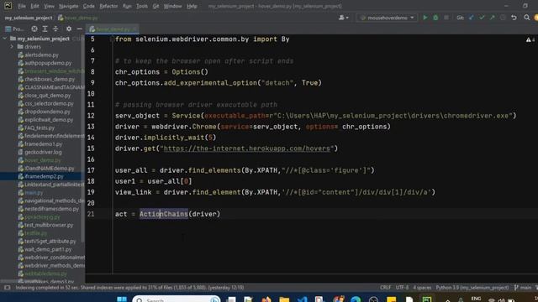
Task: Click Git update project icon
Action: (x=471, y=18)
